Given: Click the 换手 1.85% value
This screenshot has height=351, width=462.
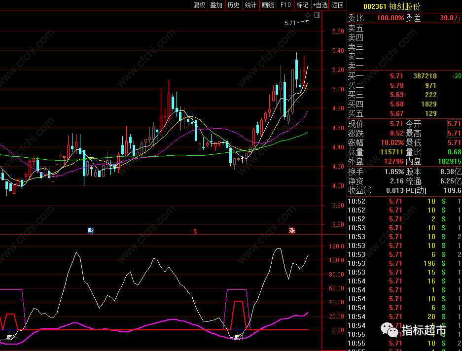Looking at the screenshot, I should click(394, 172).
